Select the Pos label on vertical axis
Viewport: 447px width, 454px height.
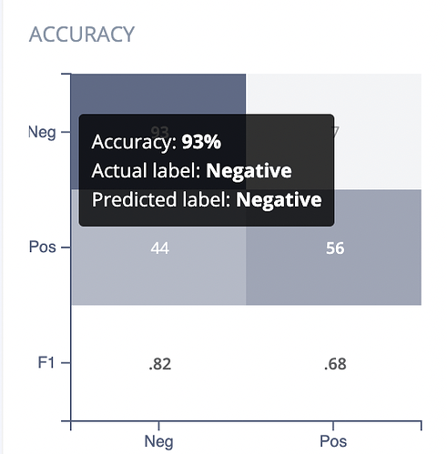coord(43,247)
